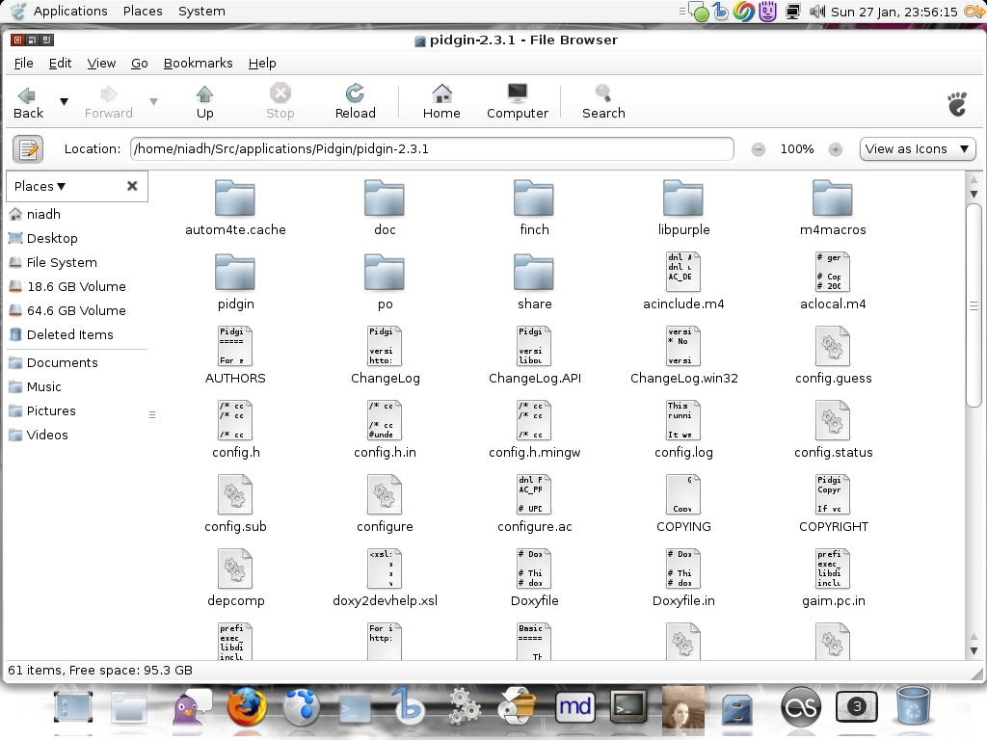Select the gaim.pc.in file icon
The width and height of the screenshot is (987, 740).
click(832, 568)
